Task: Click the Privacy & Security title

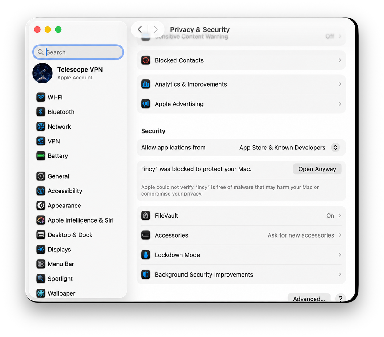Action: coord(200,29)
